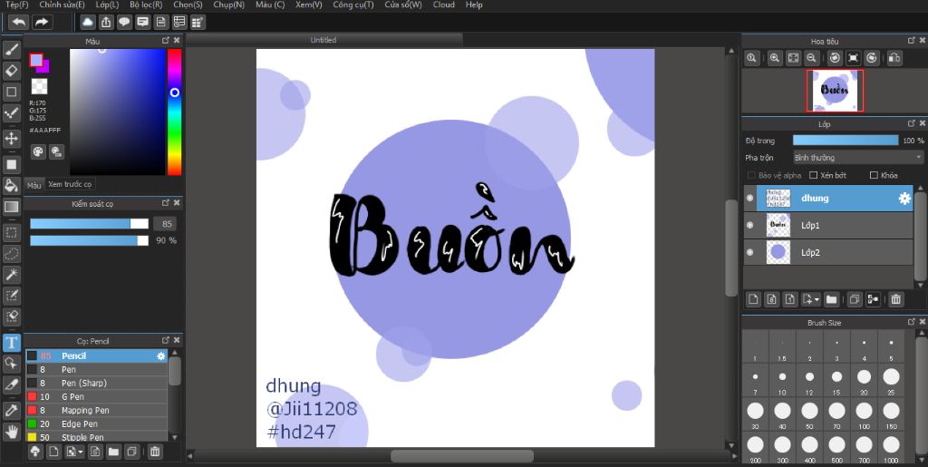This screenshot has width=928, height=467.
Task: Select the Mapping Pen brush
Action: coord(96,410)
